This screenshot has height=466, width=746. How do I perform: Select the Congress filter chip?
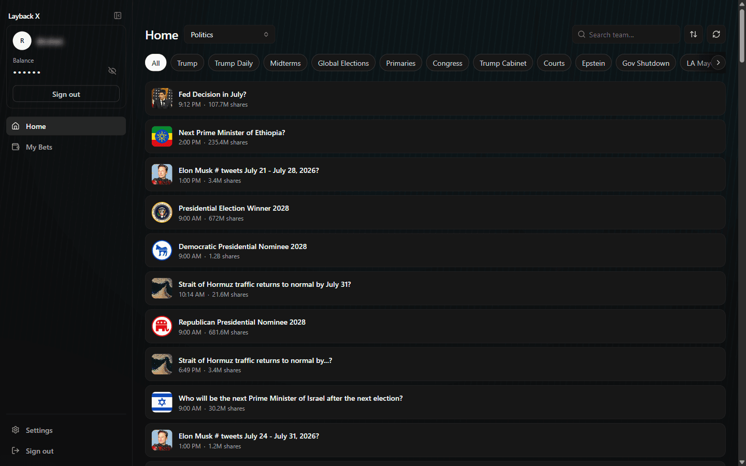[x=448, y=63]
